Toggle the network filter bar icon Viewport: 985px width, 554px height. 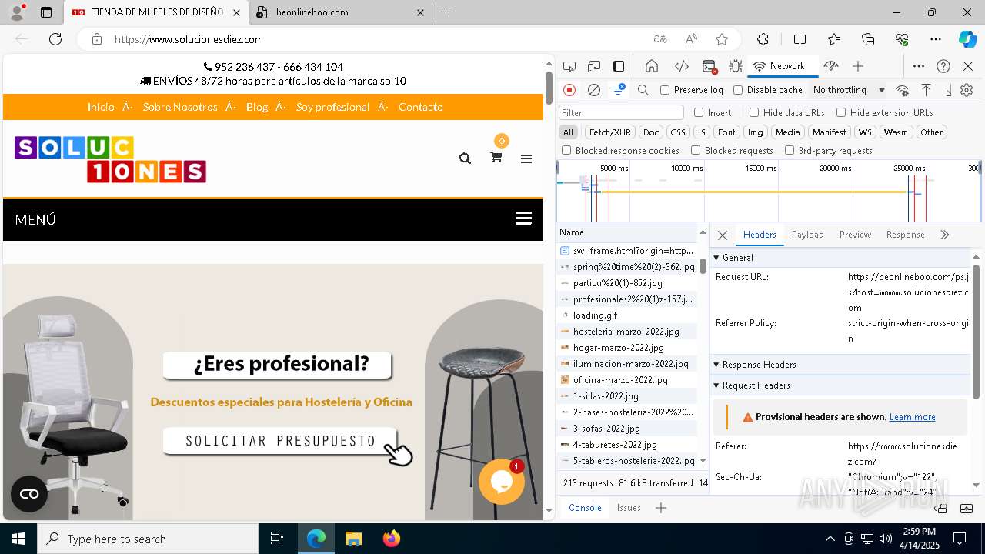[x=619, y=90]
